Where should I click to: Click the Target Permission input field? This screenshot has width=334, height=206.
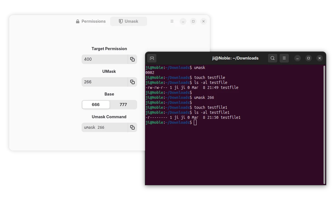(x=105, y=59)
